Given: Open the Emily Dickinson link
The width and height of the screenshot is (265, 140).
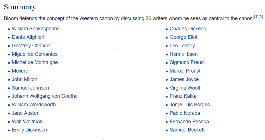Looking at the screenshot, I should tap(29, 130).
